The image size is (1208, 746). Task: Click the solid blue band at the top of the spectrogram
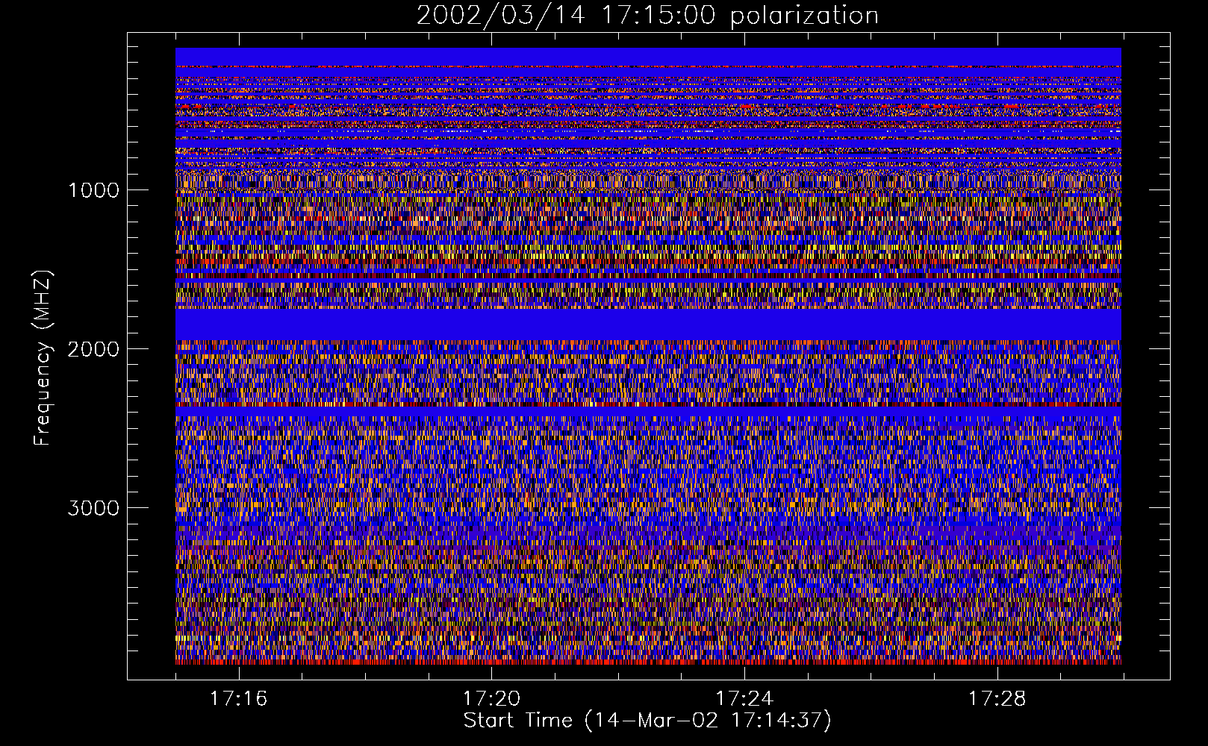click(x=648, y=57)
